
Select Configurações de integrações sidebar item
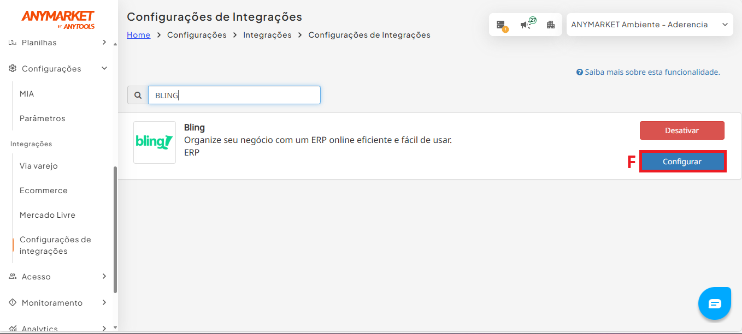(x=55, y=245)
